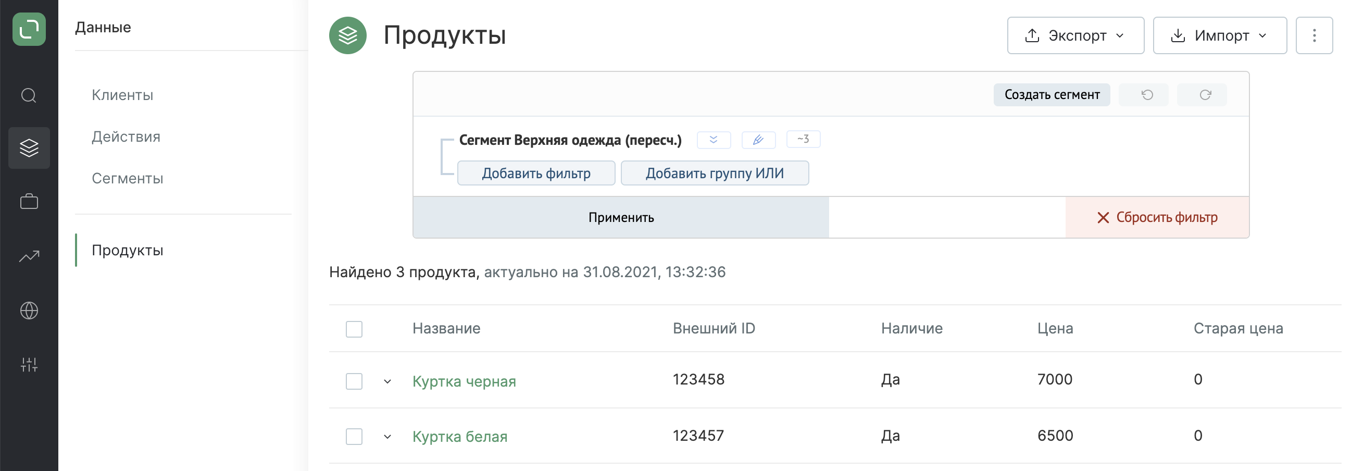This screenshot has height=471, width=1351.
Task: Edit segment filter with pencil icon
Action: (758, 140)
